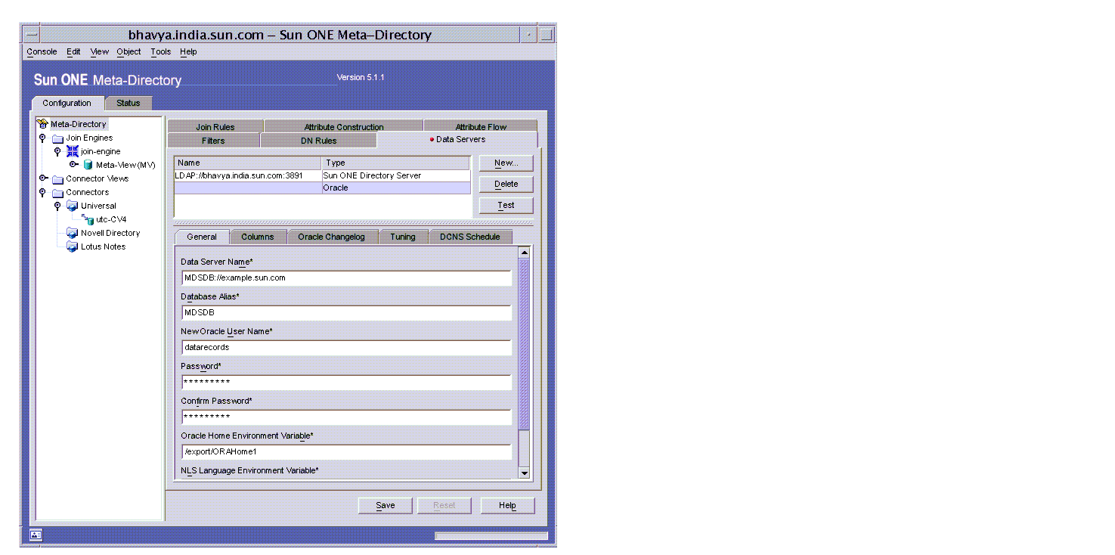This screenshot has width=1115, height=555.
Task: Click the status bar icon at bottom left
Action: [36, 535]
